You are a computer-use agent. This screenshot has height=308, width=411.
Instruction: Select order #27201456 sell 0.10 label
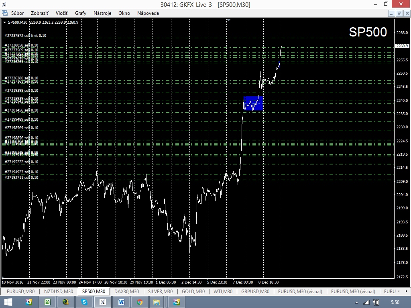click(x=22, y=110)
